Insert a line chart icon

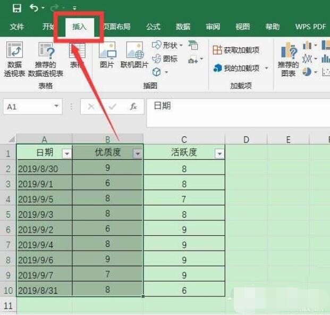307,59
